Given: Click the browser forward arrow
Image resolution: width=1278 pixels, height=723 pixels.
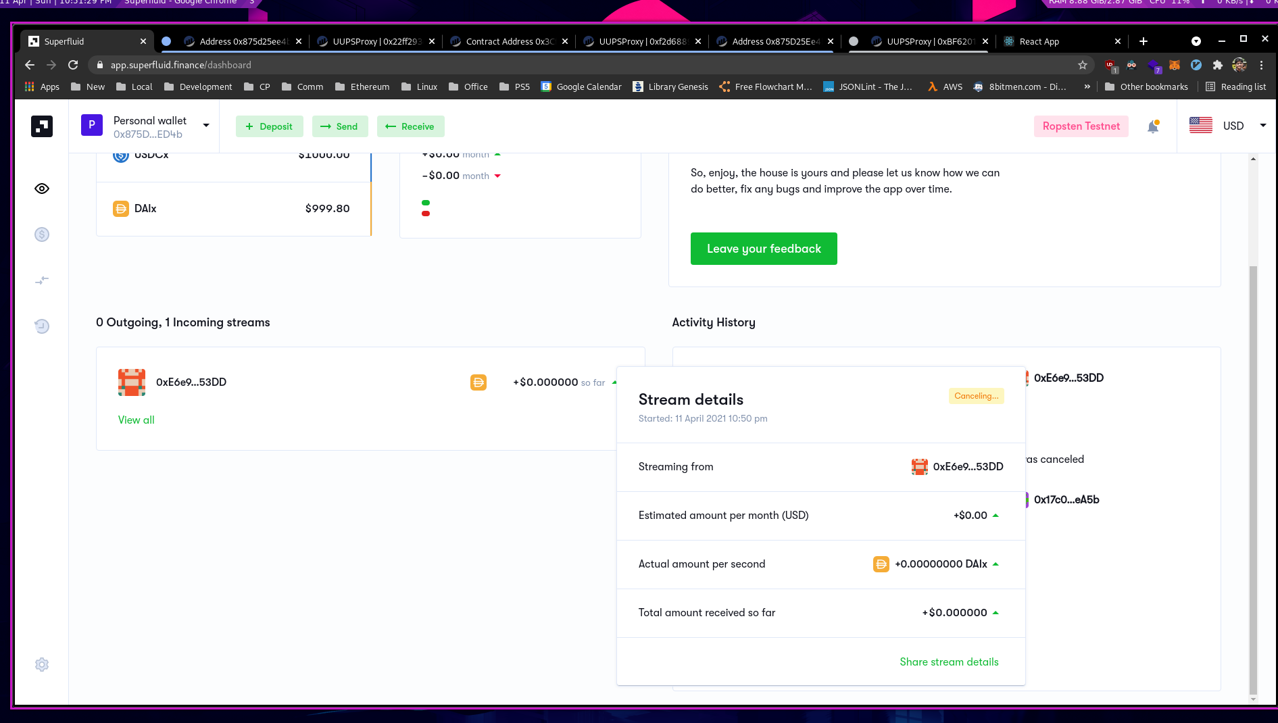Looking at the screenshot, I should 51,65.
